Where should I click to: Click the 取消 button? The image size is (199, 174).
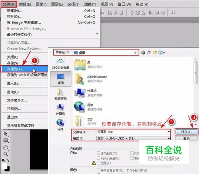tap(186, 139)
